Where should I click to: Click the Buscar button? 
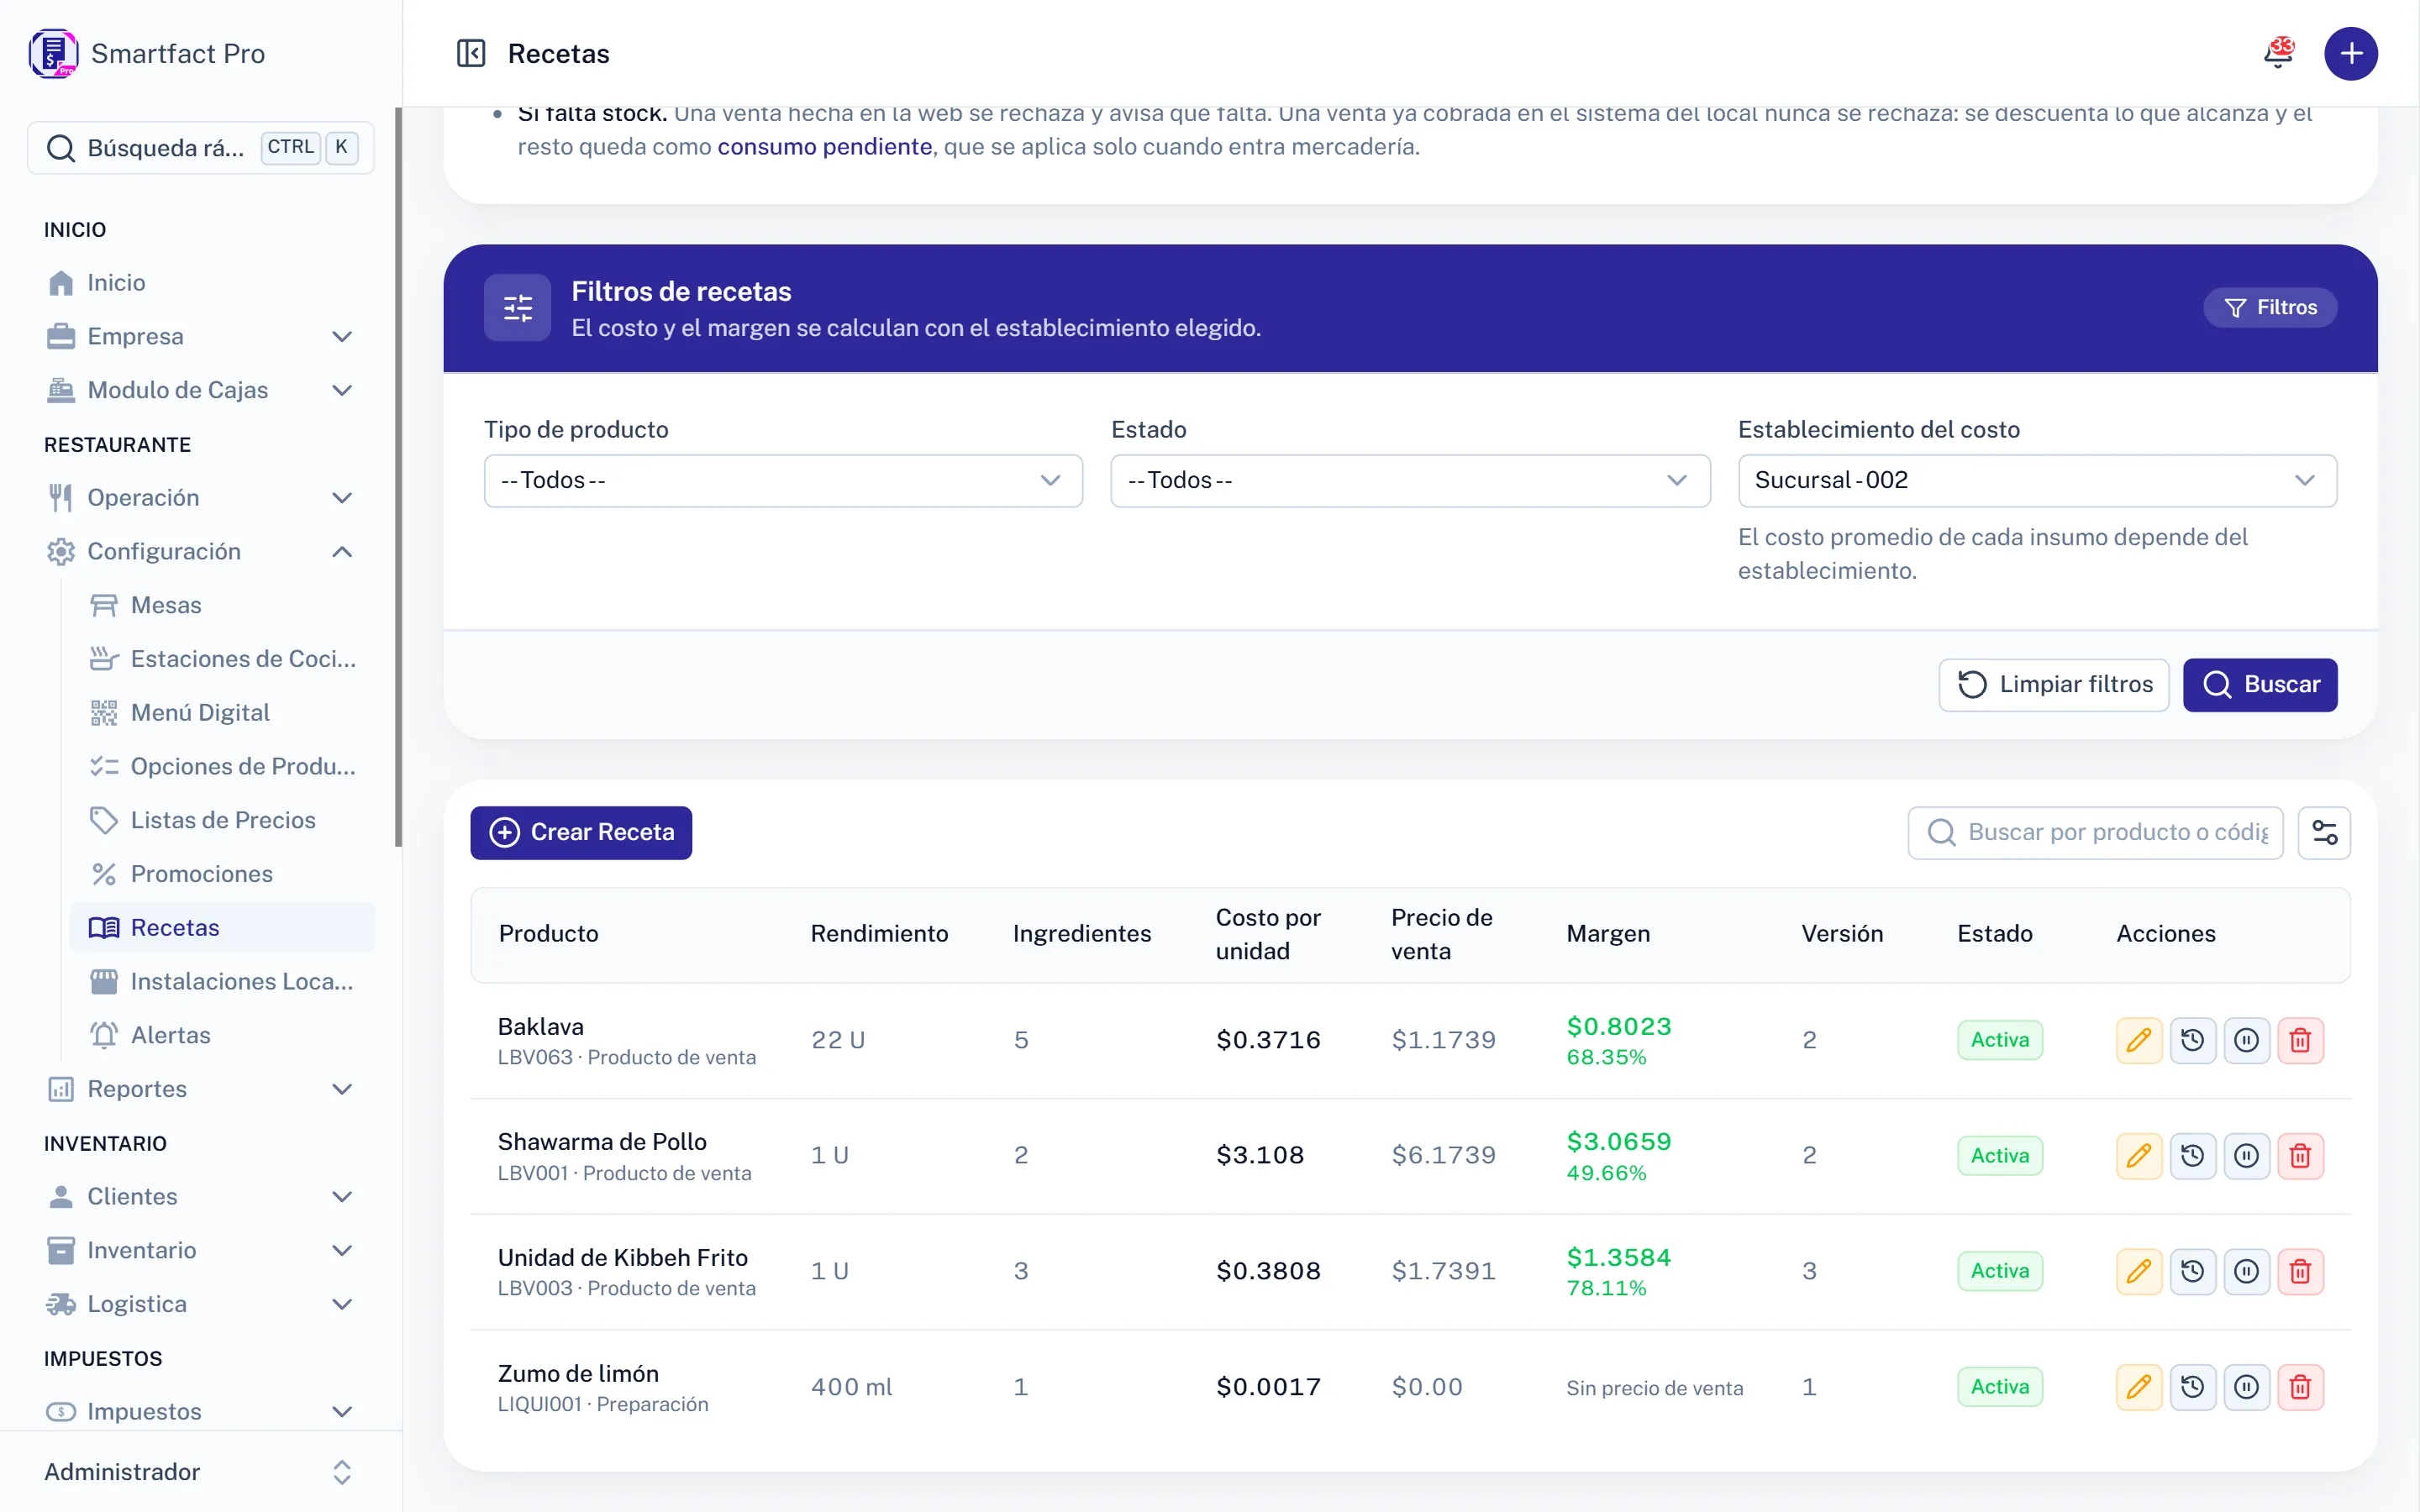pos(2260,684)
